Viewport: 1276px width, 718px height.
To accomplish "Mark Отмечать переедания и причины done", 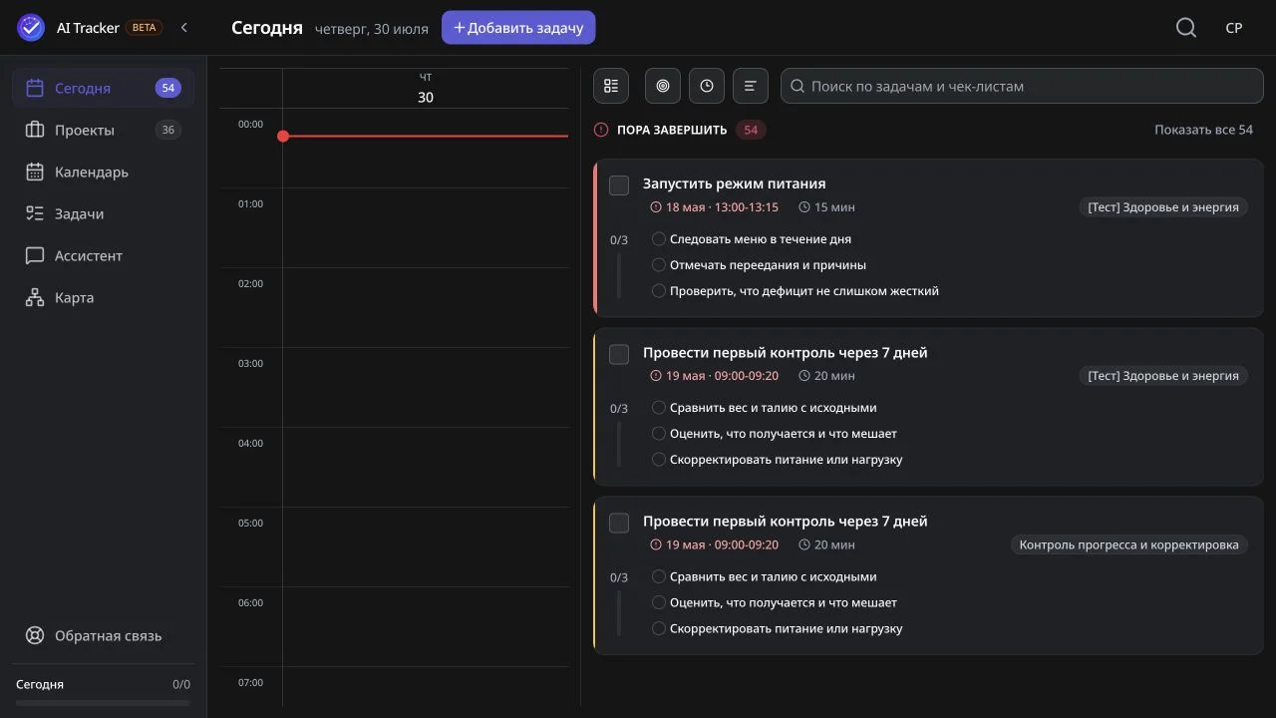I will point(659,265).
